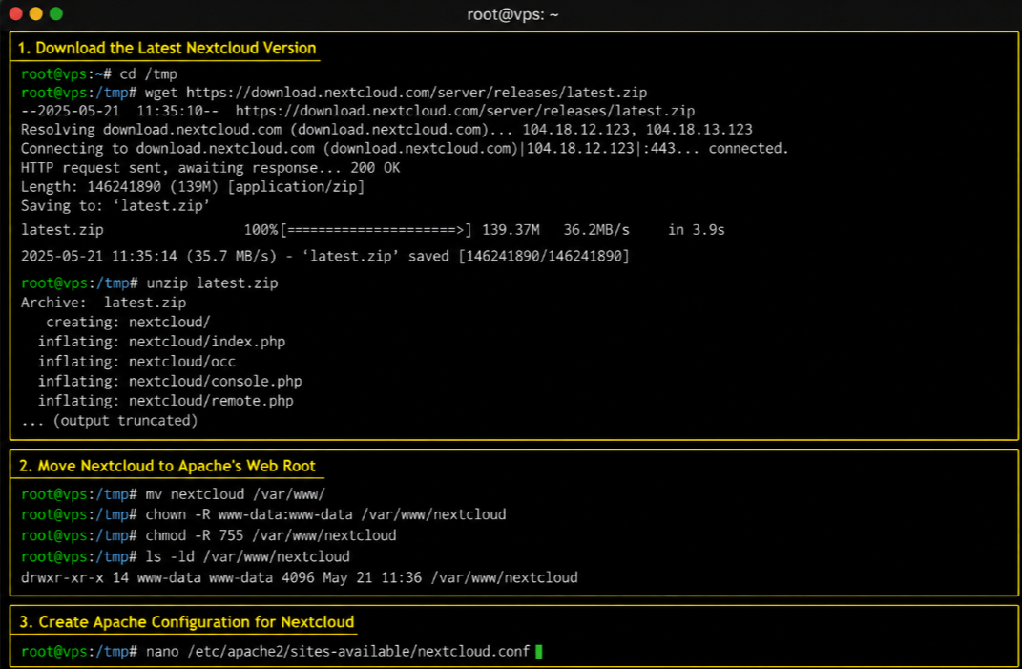1022x669 pixels.
Task: Click the "HTTP request sent, awaiting response..." text
Action: 181,168
